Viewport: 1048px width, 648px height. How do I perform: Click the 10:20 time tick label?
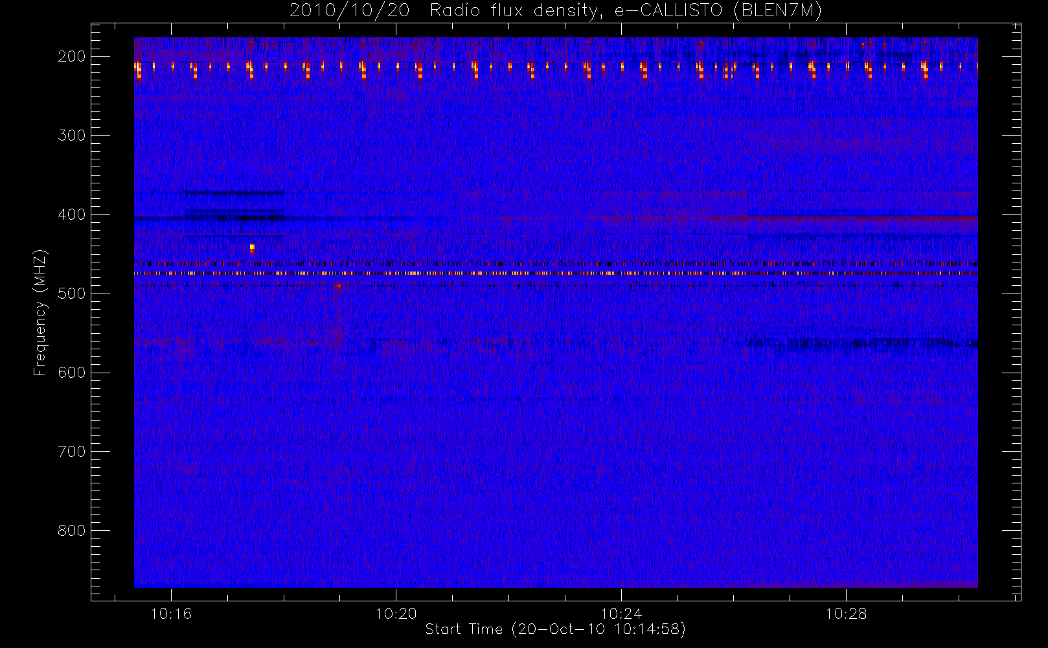pos(396,614)
